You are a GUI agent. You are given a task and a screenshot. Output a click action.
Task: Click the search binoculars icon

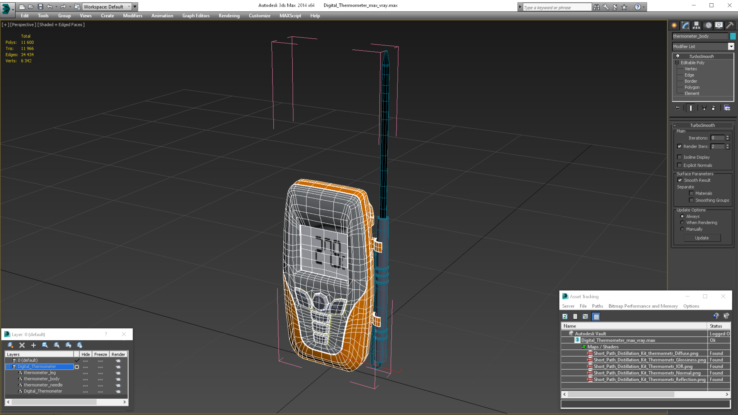coord(597,7)
